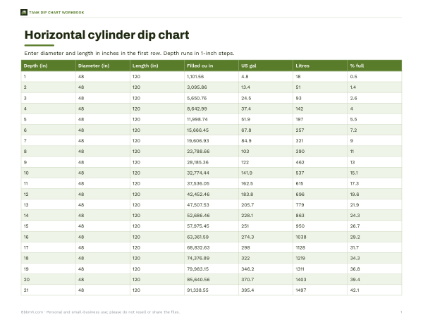Click the '13.4' US gal cell
The image size is (423, 327).
[x=266, y=87]
